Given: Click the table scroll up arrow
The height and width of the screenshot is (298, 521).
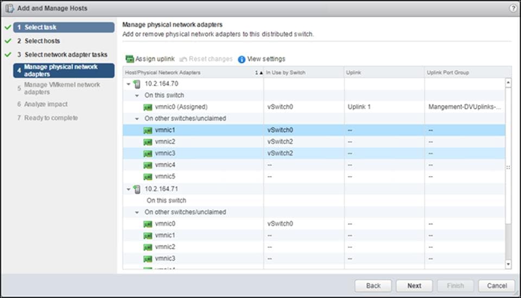Looking at the screenshot, I should click(x=508, y=82).
